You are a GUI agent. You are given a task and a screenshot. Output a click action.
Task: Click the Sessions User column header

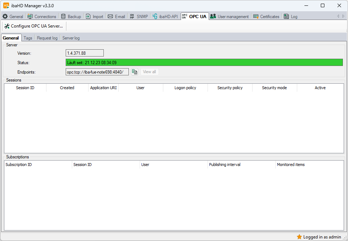click(x=140, y=88)
